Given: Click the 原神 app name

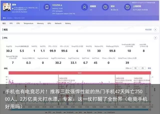Looking at the screenshot, I should pyautogui.click(x=14, y=5).
